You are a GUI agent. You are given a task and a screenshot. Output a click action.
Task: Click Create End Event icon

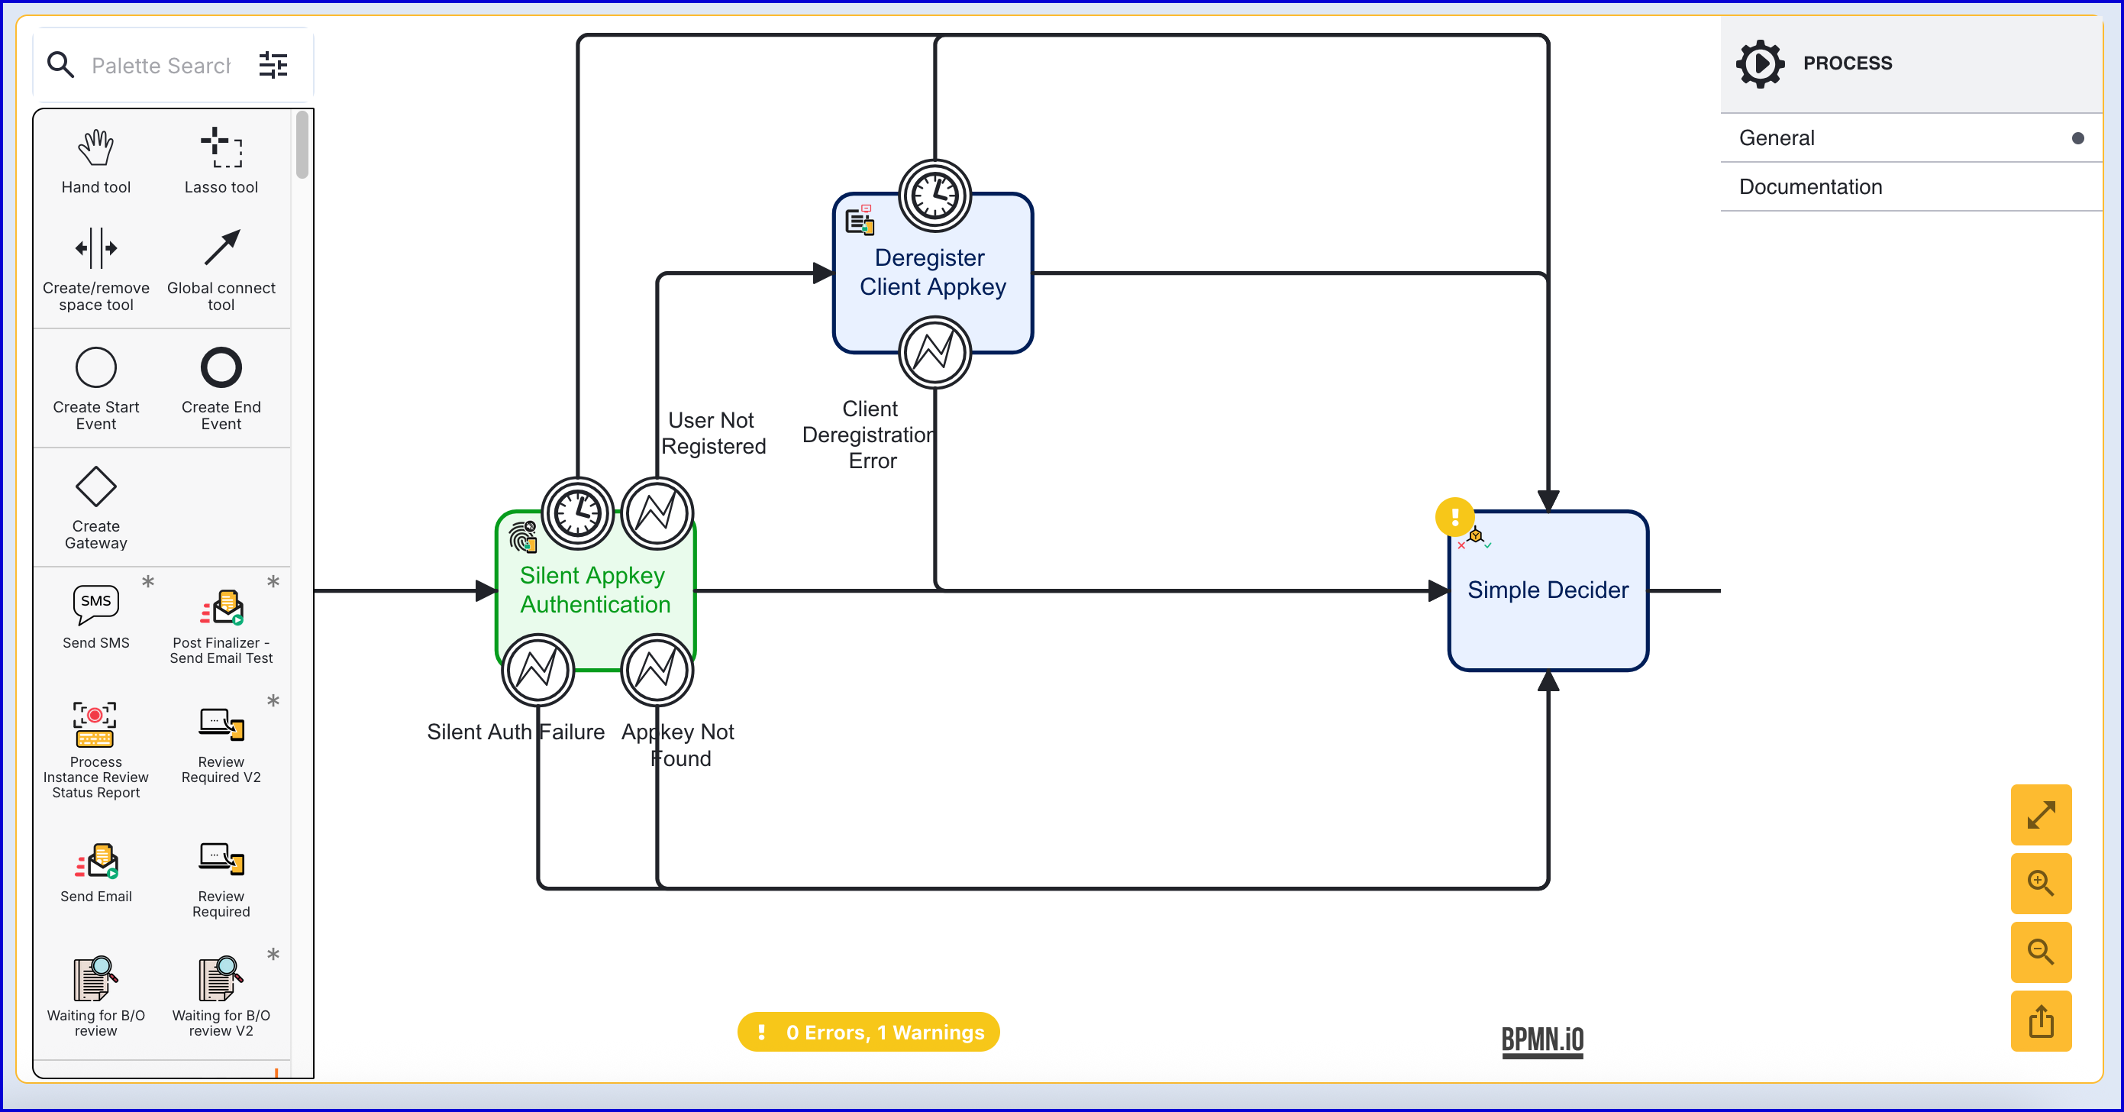[221, 368]
